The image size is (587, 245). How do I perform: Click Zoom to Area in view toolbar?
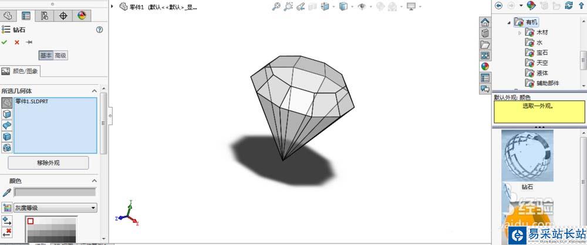click(288, 6)
